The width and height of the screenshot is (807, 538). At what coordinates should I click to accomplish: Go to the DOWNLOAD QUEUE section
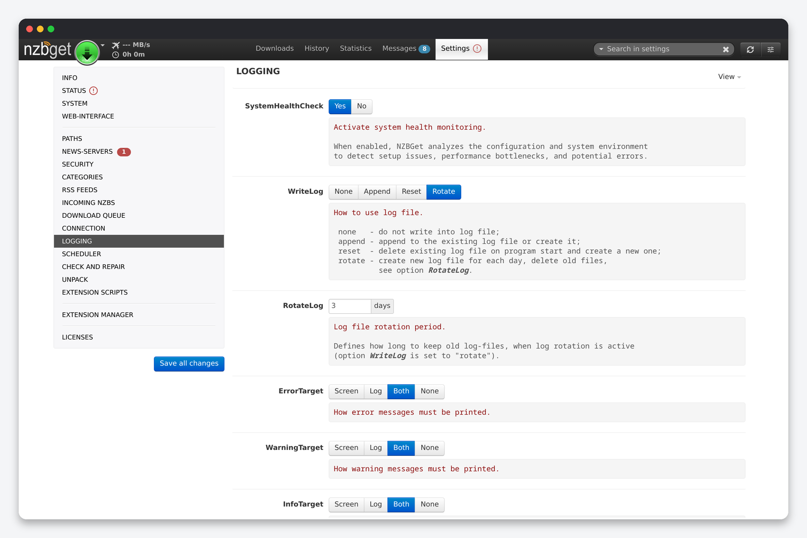(139, 216)
